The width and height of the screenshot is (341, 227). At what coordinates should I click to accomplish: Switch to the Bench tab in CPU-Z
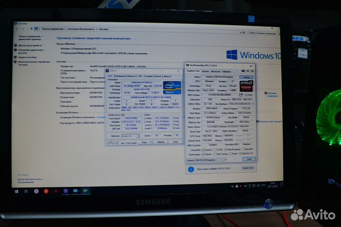point(159,76)
